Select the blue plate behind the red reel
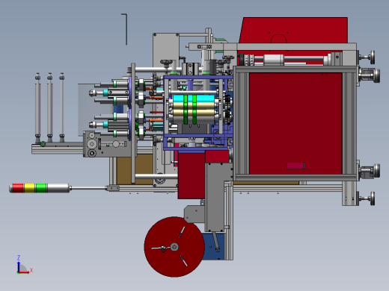 [x=214, y=247]
